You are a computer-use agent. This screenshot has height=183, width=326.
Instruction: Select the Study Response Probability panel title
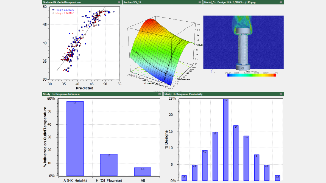coord(183,94)
